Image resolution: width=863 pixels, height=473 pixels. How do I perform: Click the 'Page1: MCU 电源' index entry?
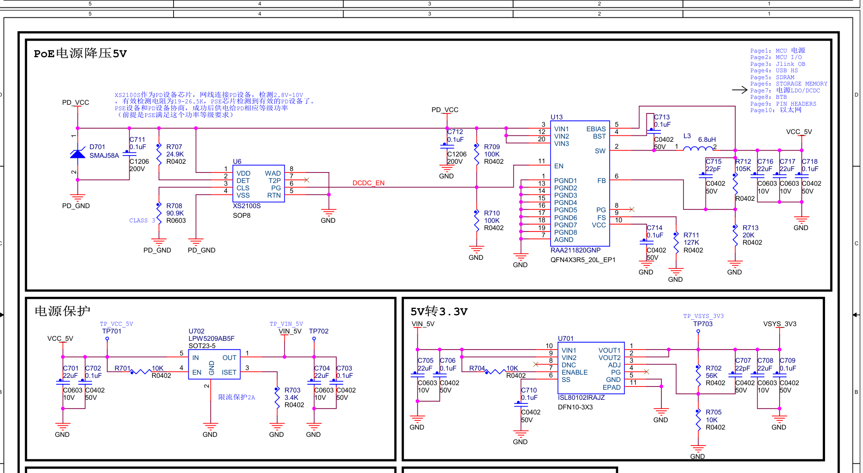[x=777, y=51]
